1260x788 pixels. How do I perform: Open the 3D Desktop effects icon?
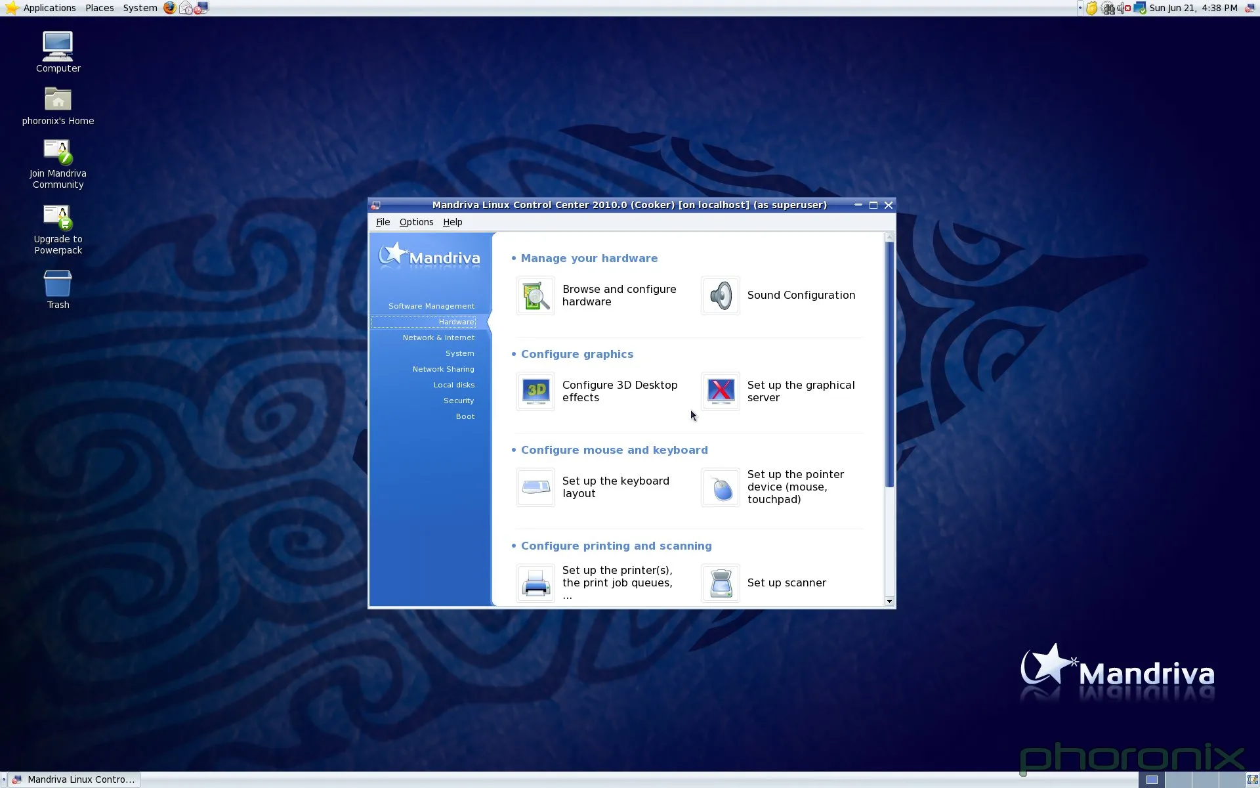535,391
